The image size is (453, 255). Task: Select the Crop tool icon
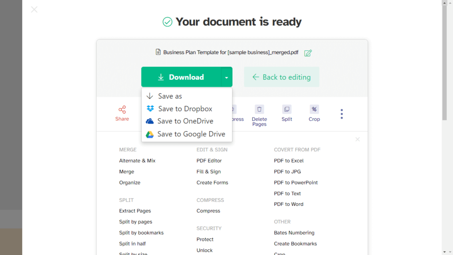click(x=314, y=109)
